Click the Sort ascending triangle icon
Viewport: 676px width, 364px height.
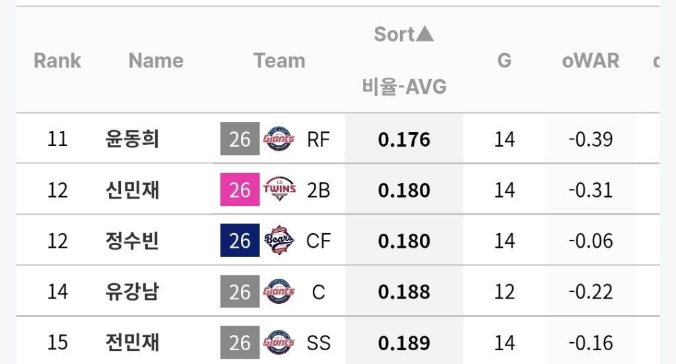point(425,34)
